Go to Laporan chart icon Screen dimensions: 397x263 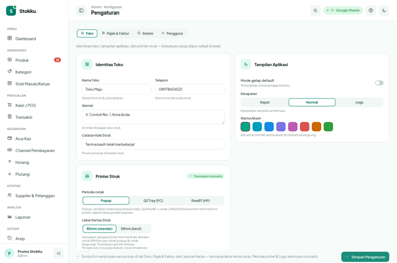(x=10, y=217)
